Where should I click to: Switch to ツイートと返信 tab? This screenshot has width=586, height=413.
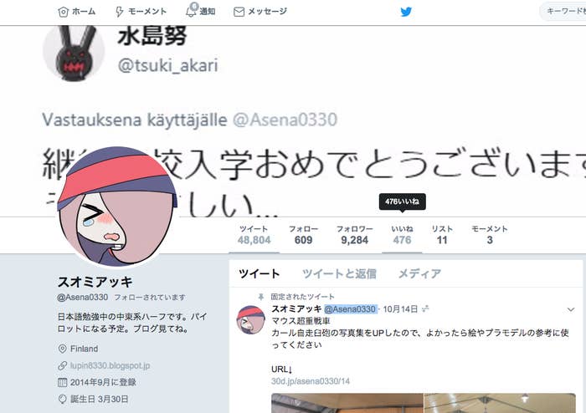[339, 274]
